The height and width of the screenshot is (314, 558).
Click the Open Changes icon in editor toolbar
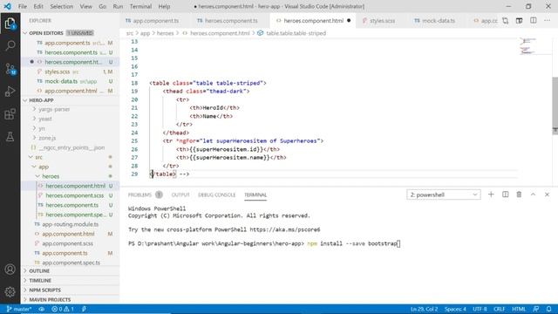[506, 21]
